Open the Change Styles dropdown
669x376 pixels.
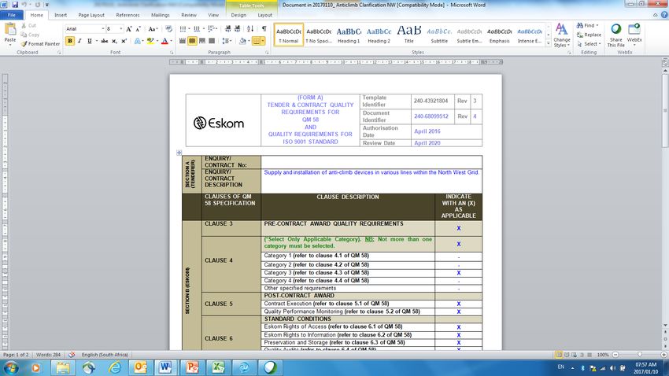coord(561,35)
